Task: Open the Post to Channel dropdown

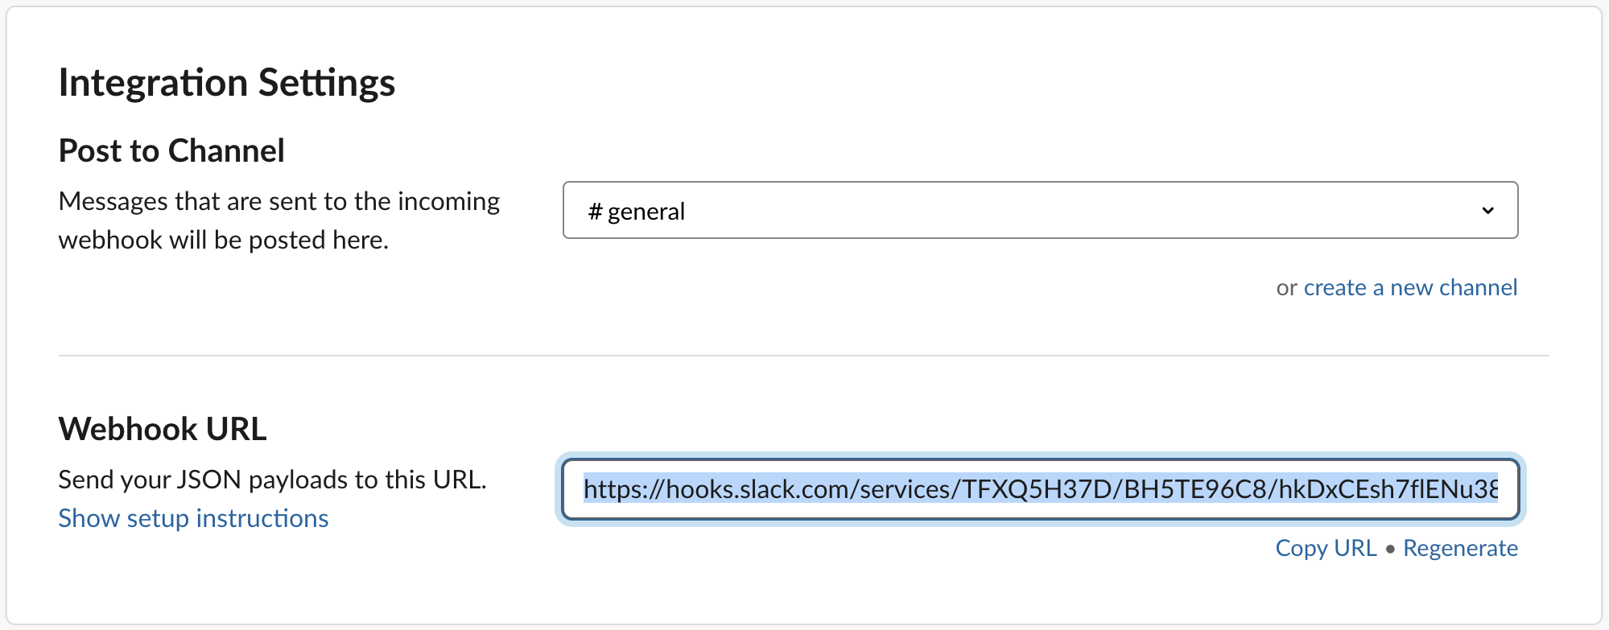Action: [x=1039, y=210]
